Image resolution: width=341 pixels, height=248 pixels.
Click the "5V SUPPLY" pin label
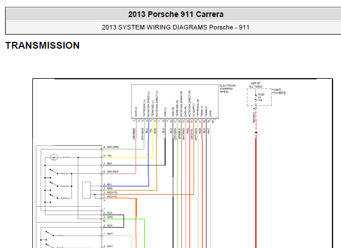point(193,110)
